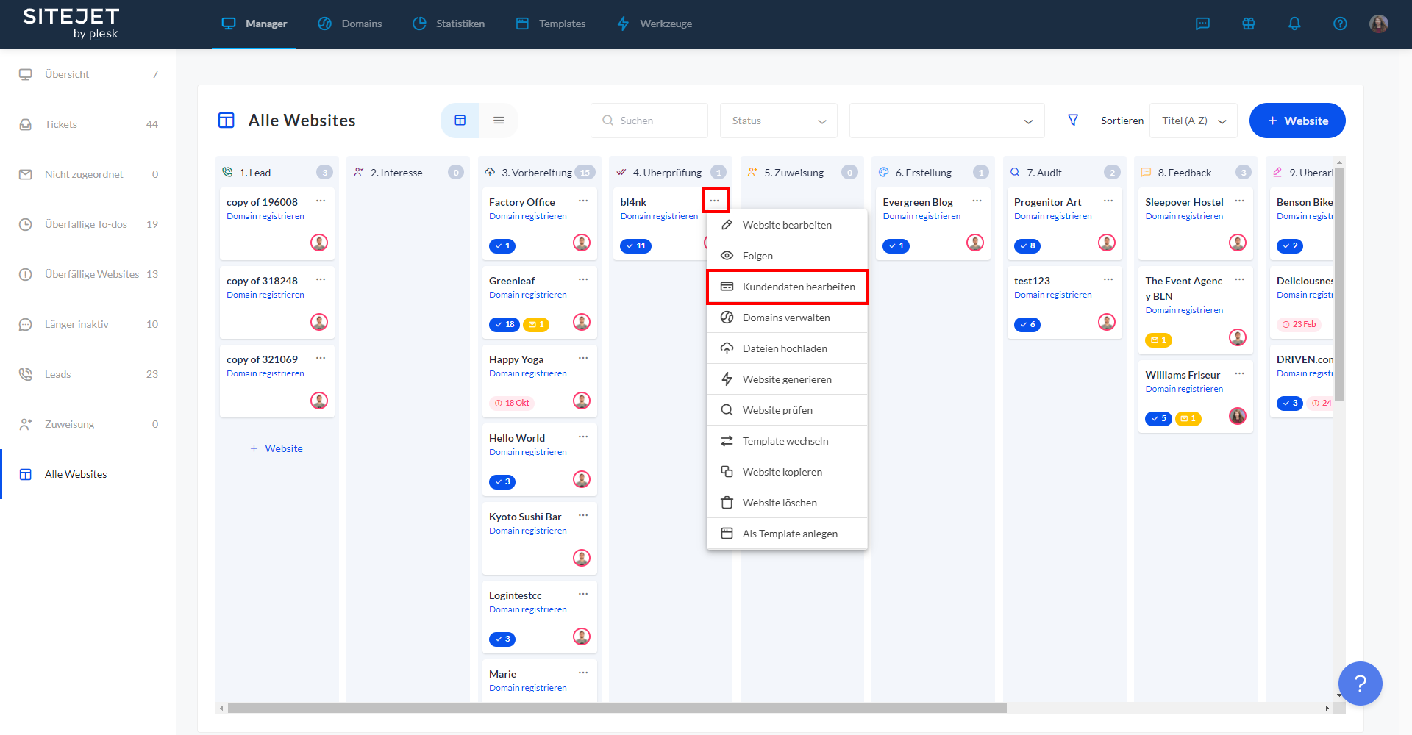Open Überfällige To-dos in sidebar
The height and width of the screenshot is (735, 1412).
88,224
